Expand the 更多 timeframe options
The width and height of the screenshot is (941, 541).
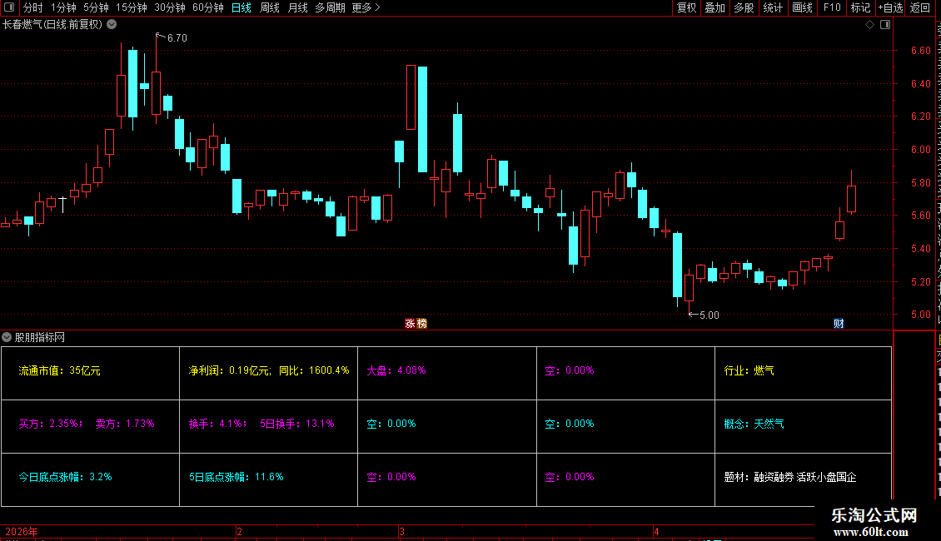click(x=366, y=7)
